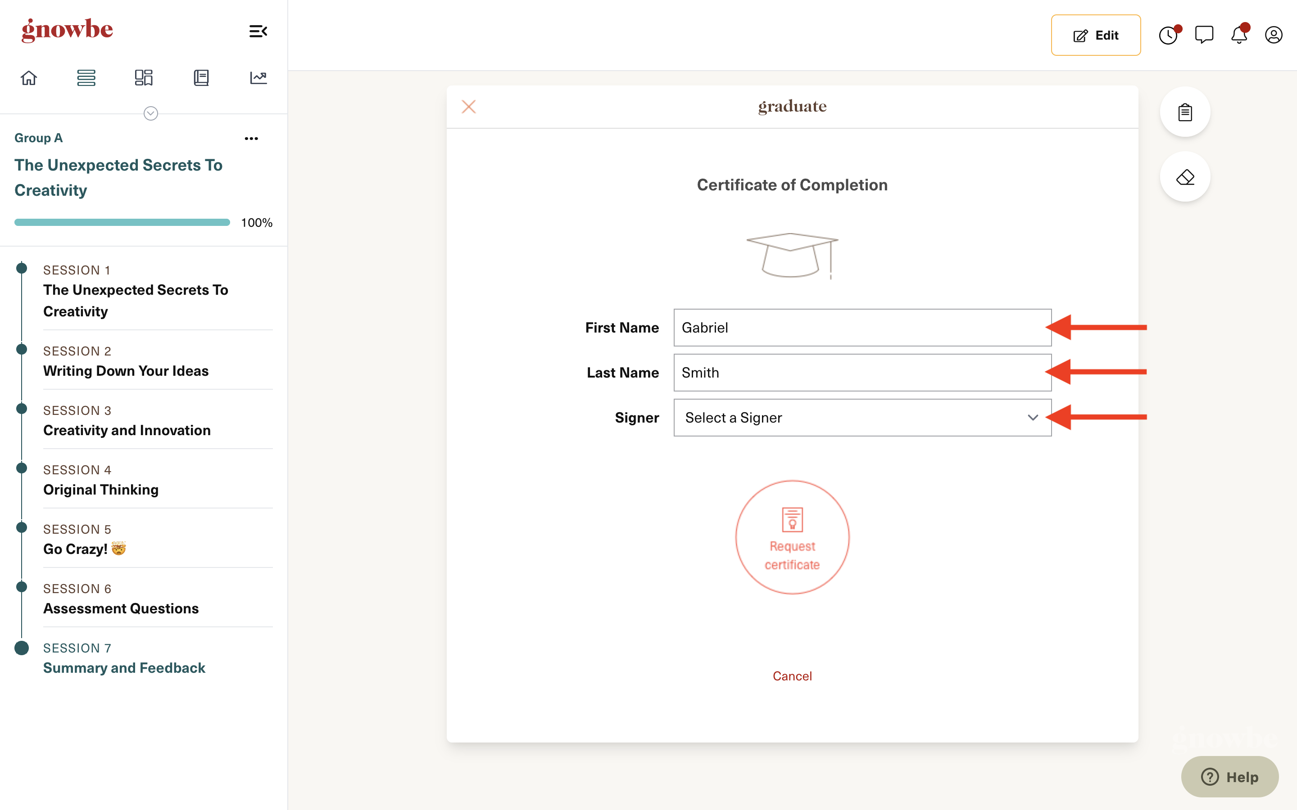Open Session 4 Original Thinking
This screenshot has height=810, width=1297.
coord(158,481)
